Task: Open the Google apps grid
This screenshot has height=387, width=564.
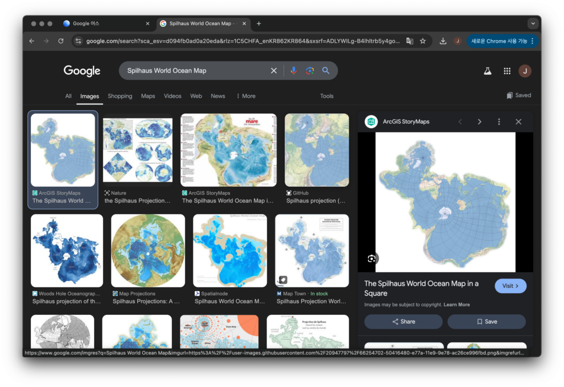Action: [507, 71]
